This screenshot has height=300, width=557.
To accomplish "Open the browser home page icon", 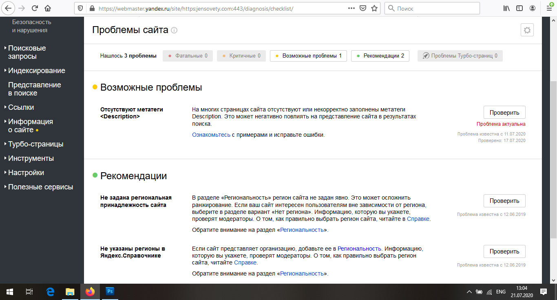I will click(x=48, y=8).
